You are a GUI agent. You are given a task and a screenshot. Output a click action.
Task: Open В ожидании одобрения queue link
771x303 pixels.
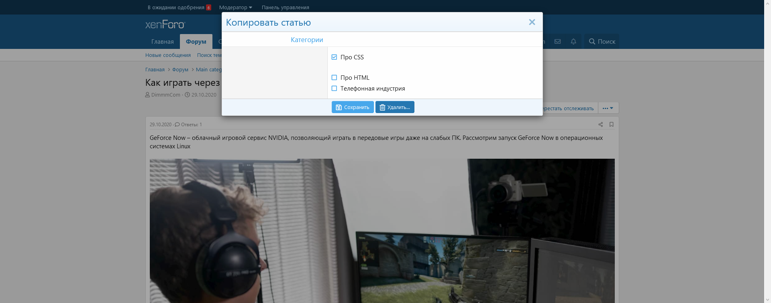pos(179,7)
